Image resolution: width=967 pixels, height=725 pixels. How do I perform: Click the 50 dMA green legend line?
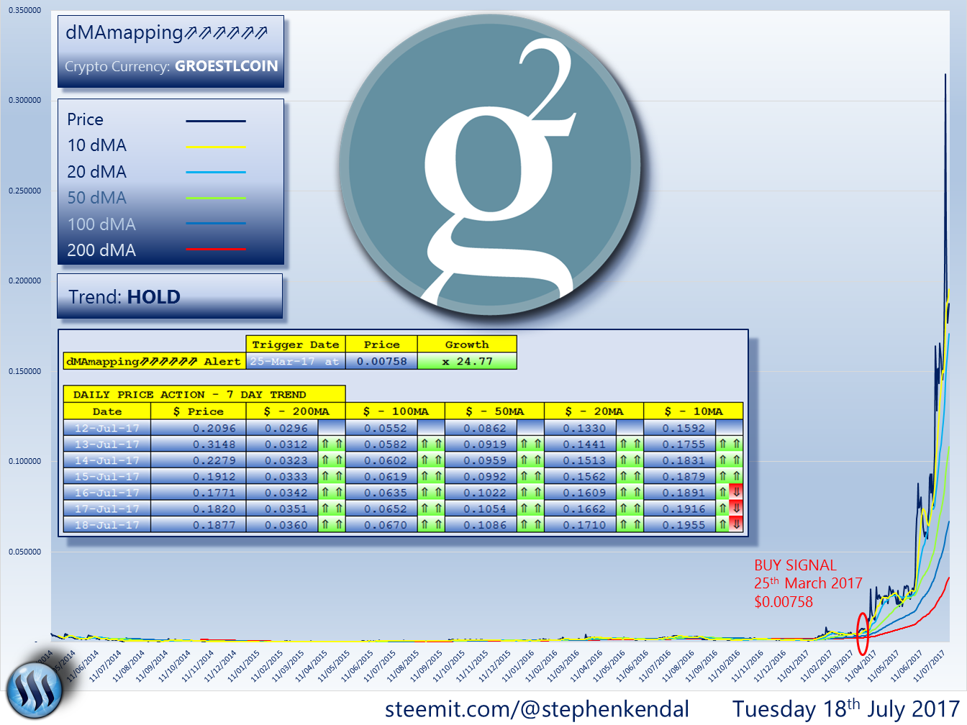point(216,198)
